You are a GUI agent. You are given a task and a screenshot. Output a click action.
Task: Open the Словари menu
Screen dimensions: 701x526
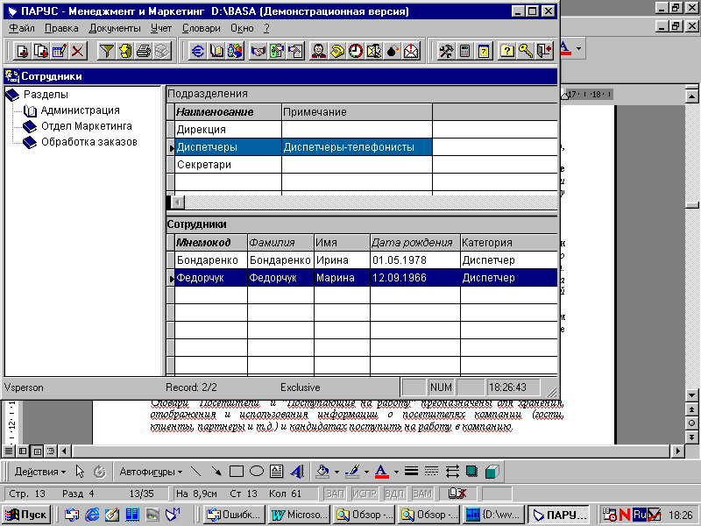(202, 28)
